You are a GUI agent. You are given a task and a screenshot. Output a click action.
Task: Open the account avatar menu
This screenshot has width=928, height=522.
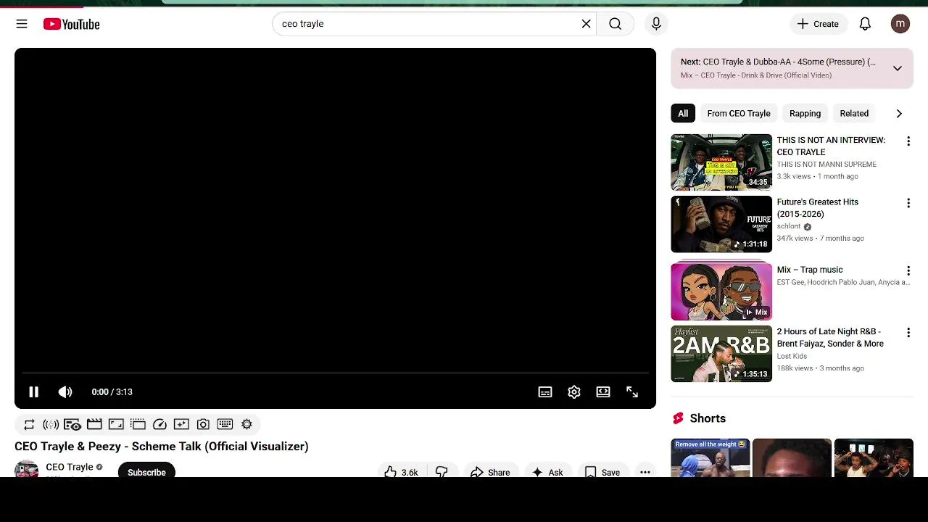[x=900, y=24]
